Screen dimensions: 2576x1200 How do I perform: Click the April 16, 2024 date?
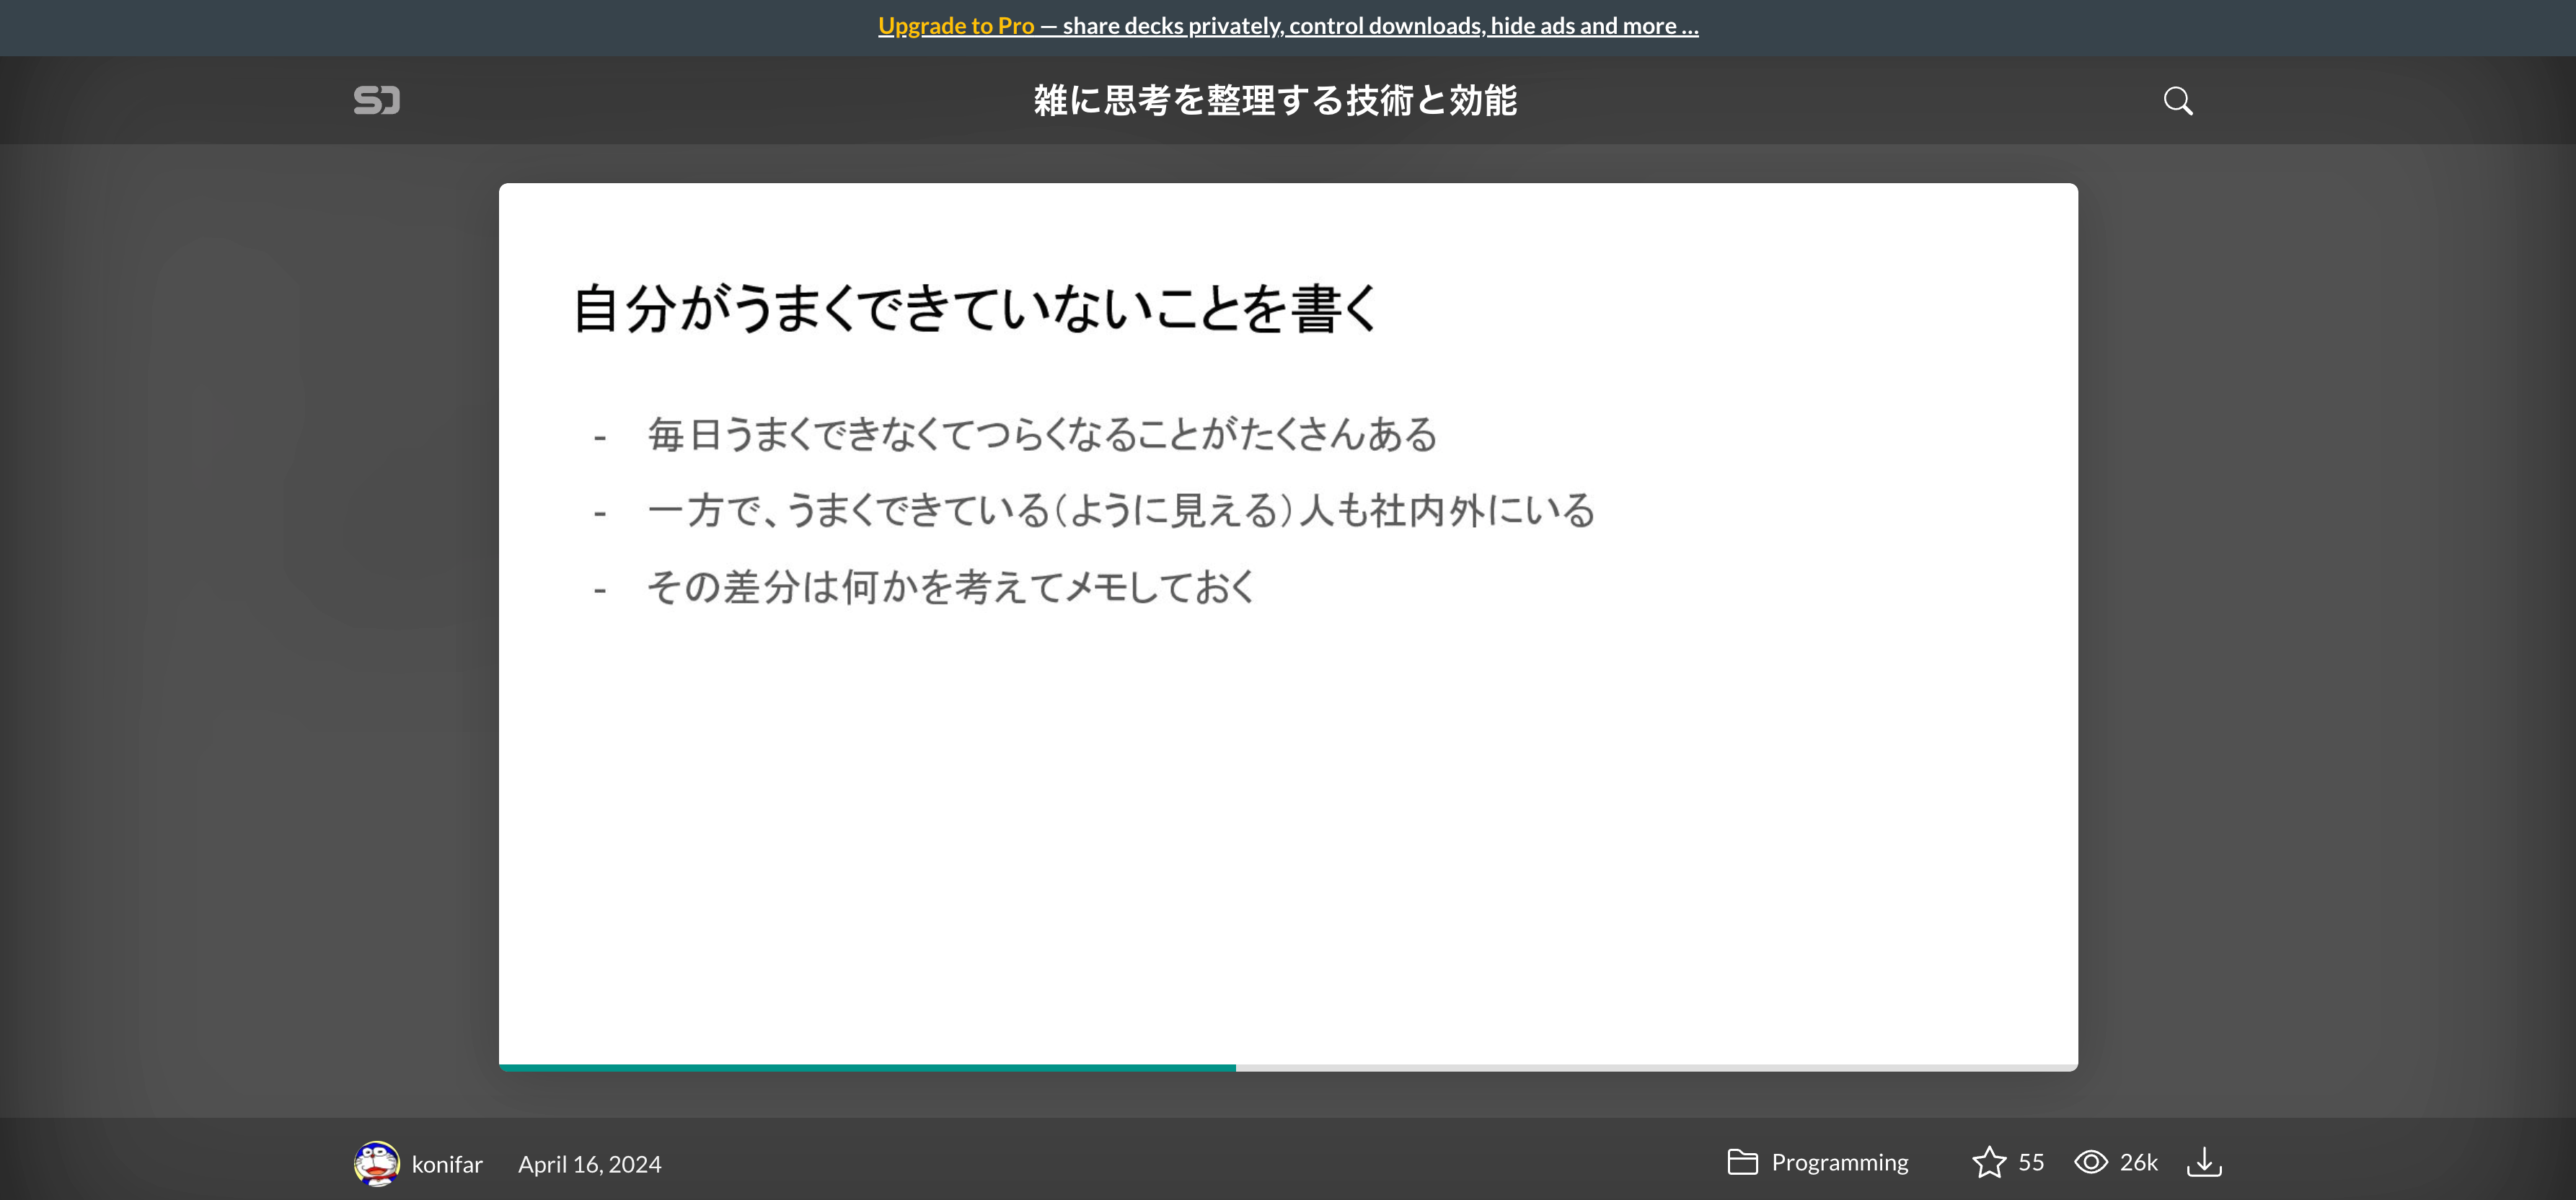click(x=590, y=1164)
